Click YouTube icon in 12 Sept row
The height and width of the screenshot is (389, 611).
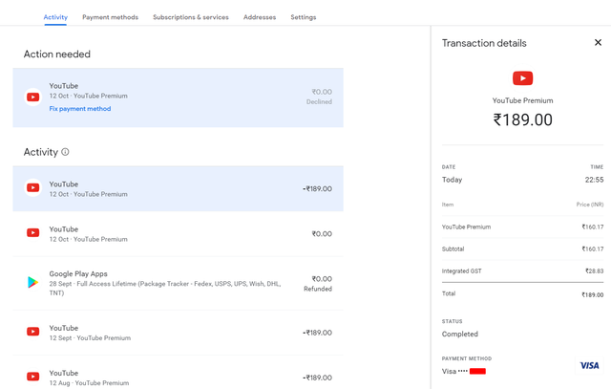(x=33, y=332)
